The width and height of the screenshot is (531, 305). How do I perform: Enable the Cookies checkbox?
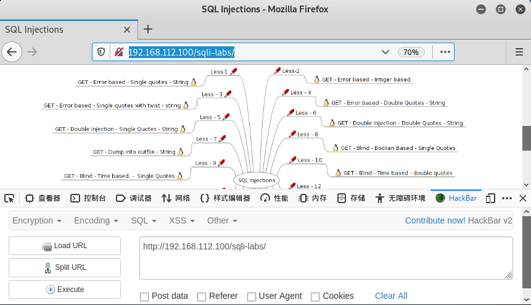[315, 297]
